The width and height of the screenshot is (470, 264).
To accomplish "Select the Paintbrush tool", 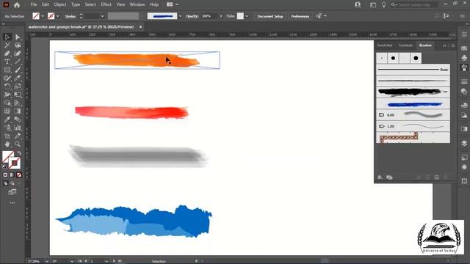I will [x=18, y=70].
